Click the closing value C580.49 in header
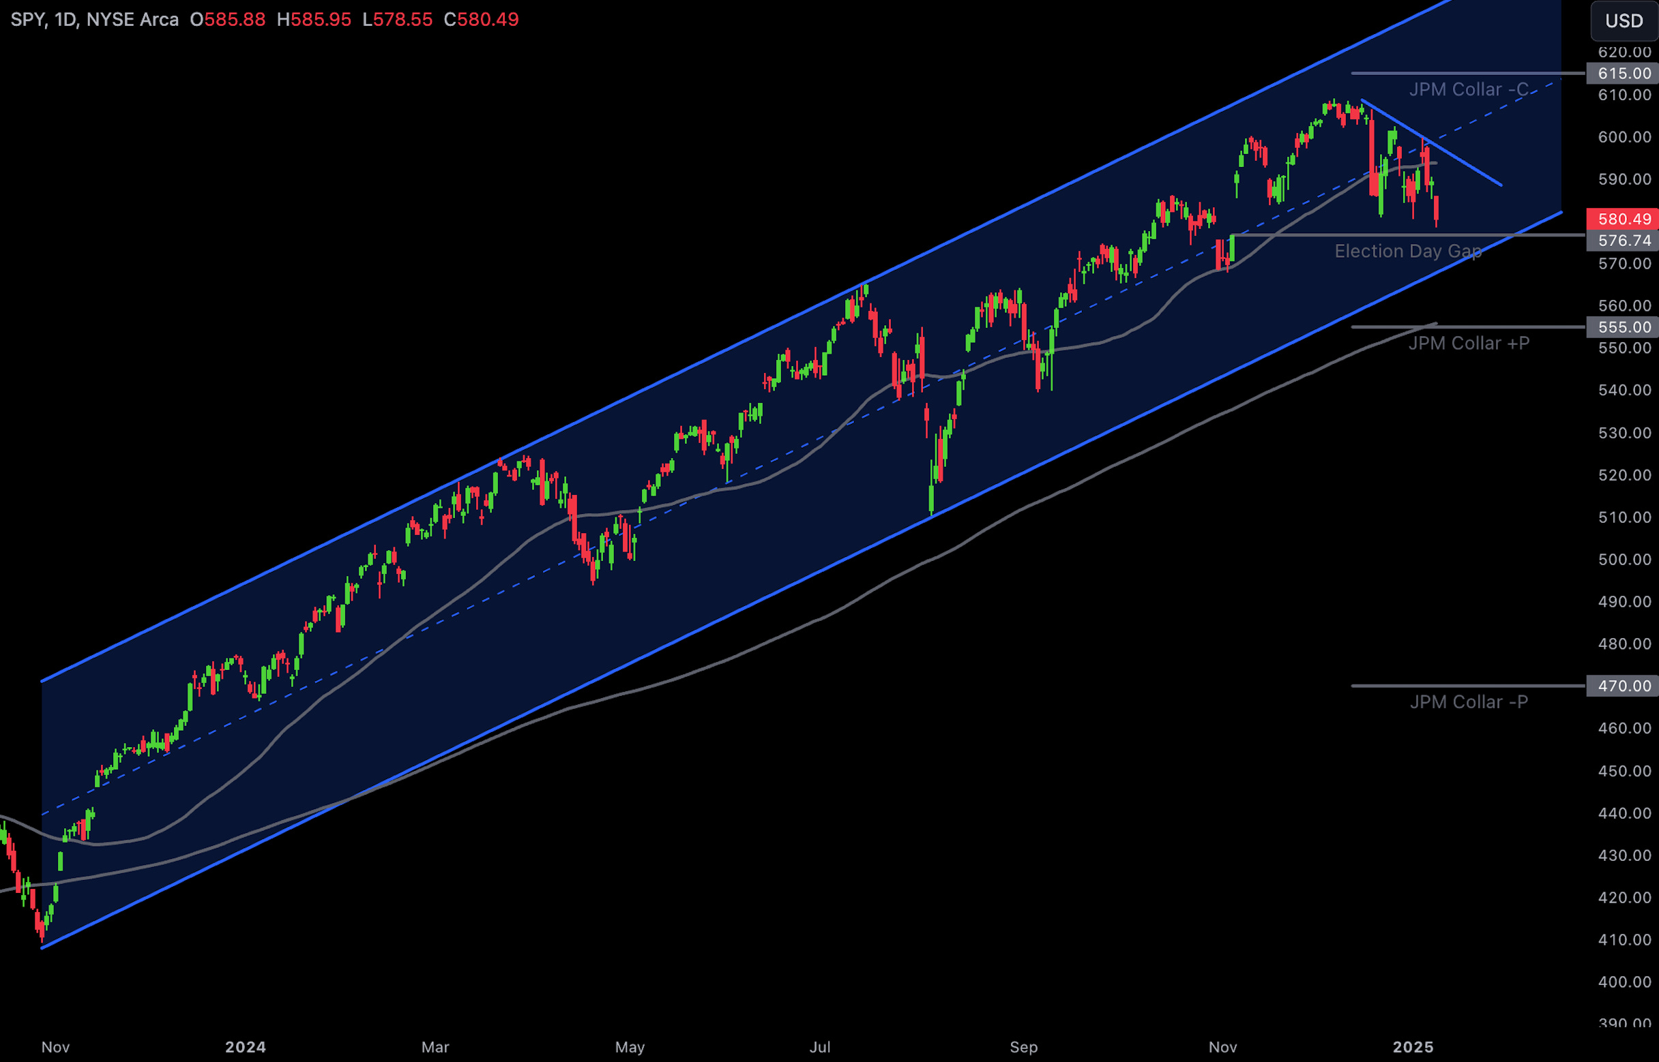 pos(481,19)
